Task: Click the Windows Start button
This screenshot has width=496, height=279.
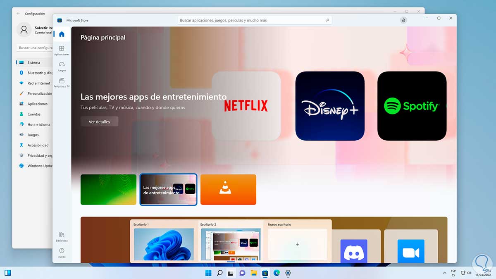Action: tap(208, 273)
